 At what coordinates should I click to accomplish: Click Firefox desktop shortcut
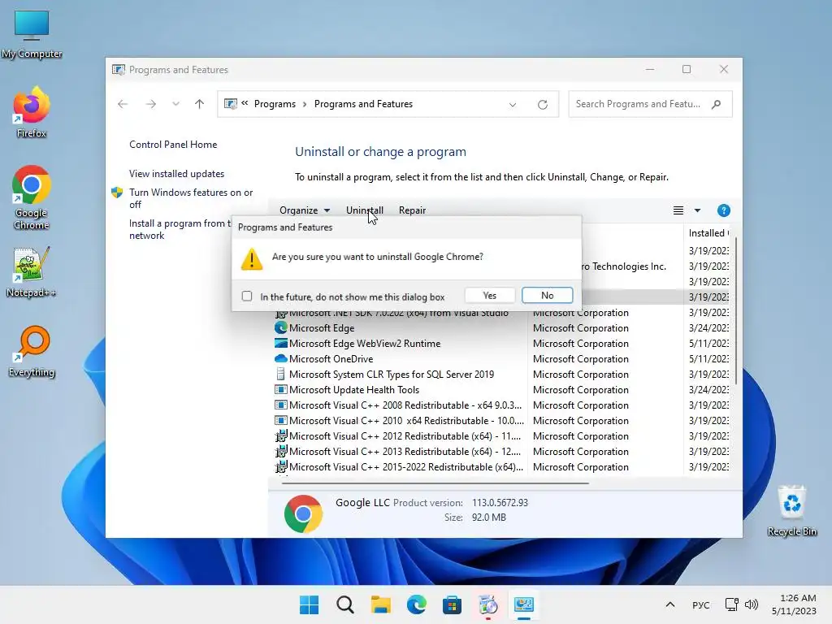click(x=32, y=112)
